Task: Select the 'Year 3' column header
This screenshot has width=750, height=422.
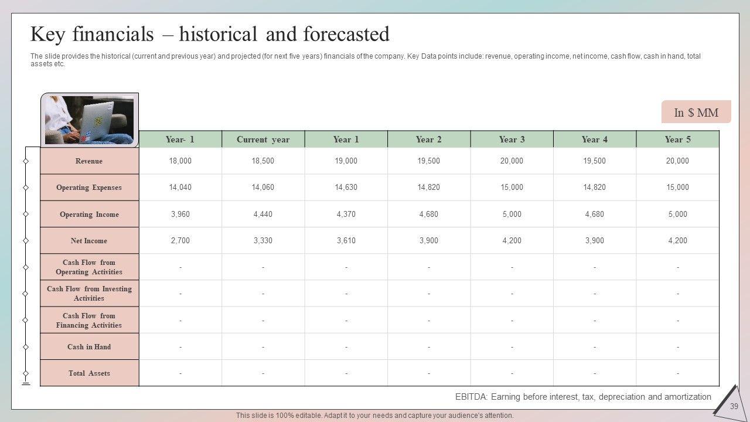Action: click(x=512, y=139)
